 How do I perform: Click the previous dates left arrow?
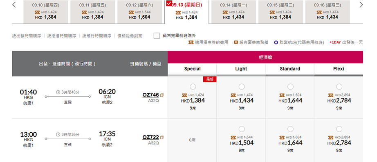(14, 4)
